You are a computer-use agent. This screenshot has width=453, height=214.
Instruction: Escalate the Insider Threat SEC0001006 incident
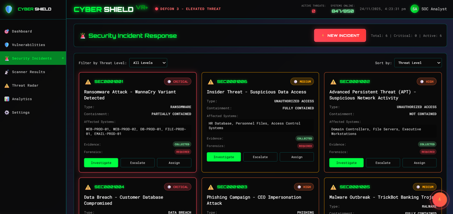coord(260,157)
